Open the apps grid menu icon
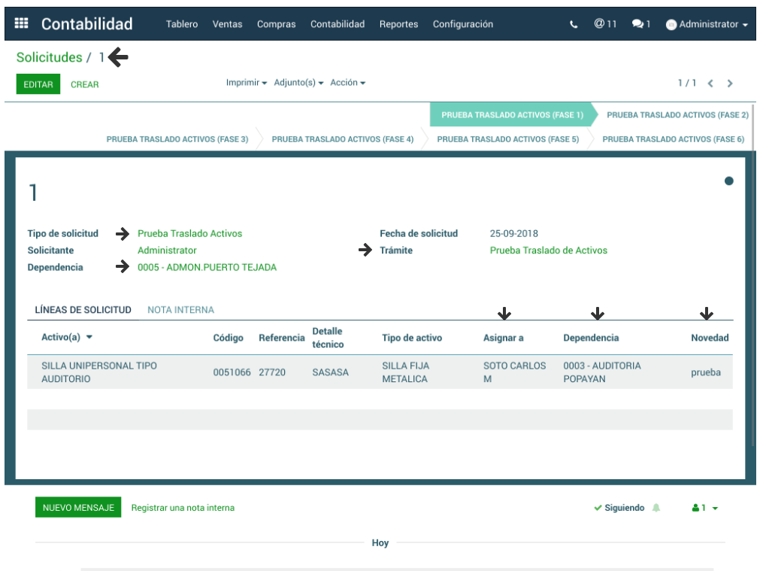Viewport: 769px width, 577px height. point(22,24)
